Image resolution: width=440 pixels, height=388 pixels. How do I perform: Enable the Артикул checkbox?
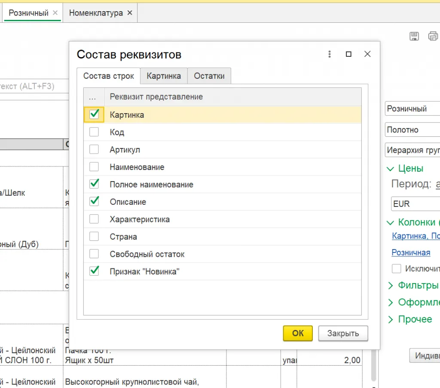pyautogui.click(x=94, y=149)
